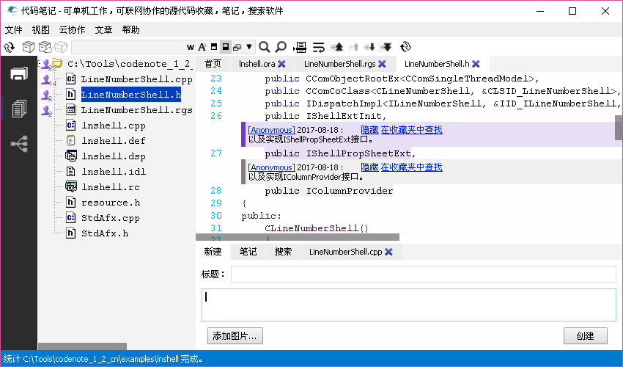This screenshot has width=623, height=367.
Task: Toggle line numbers display icon
Action: [x=300, y=47]
